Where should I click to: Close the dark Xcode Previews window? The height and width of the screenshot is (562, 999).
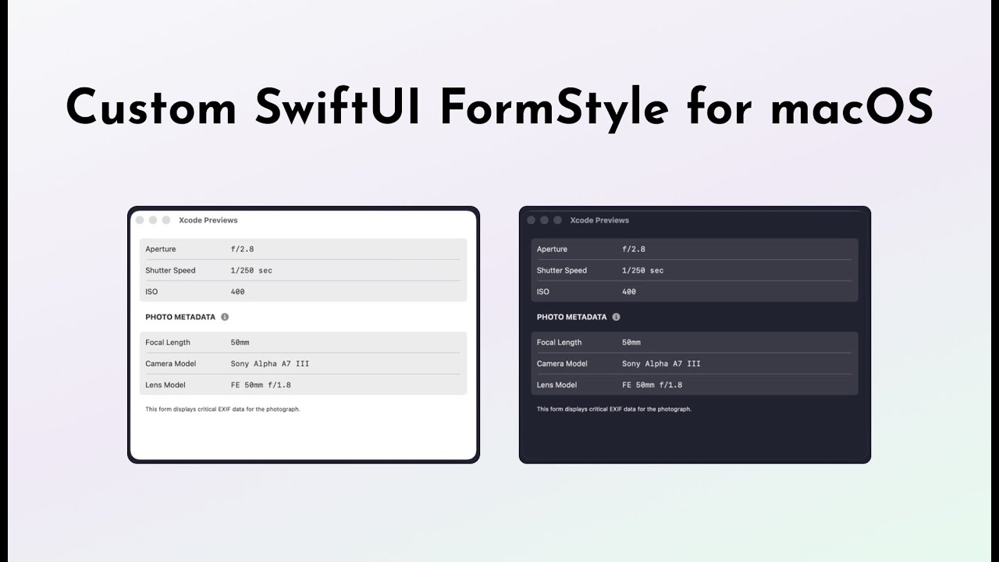pyautogui.click(x=531, y=220)
